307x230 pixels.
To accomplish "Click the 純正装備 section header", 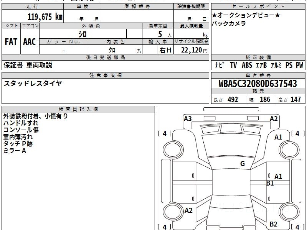I will click(258, 57).
